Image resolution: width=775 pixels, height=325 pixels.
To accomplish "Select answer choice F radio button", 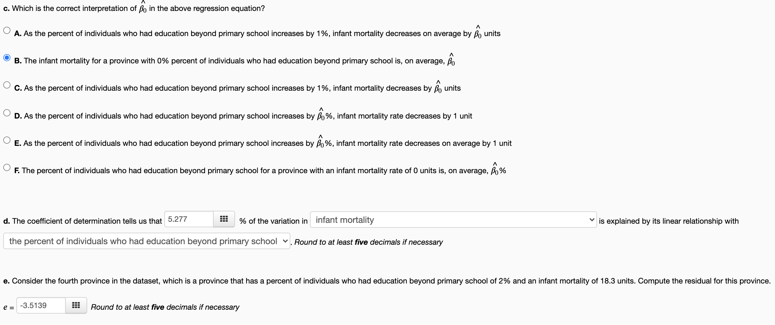I will 7,167.
